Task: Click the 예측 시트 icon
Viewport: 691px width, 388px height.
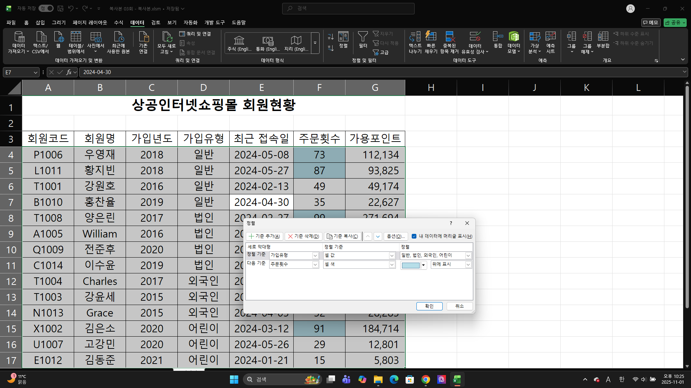Action: (550, 37)
